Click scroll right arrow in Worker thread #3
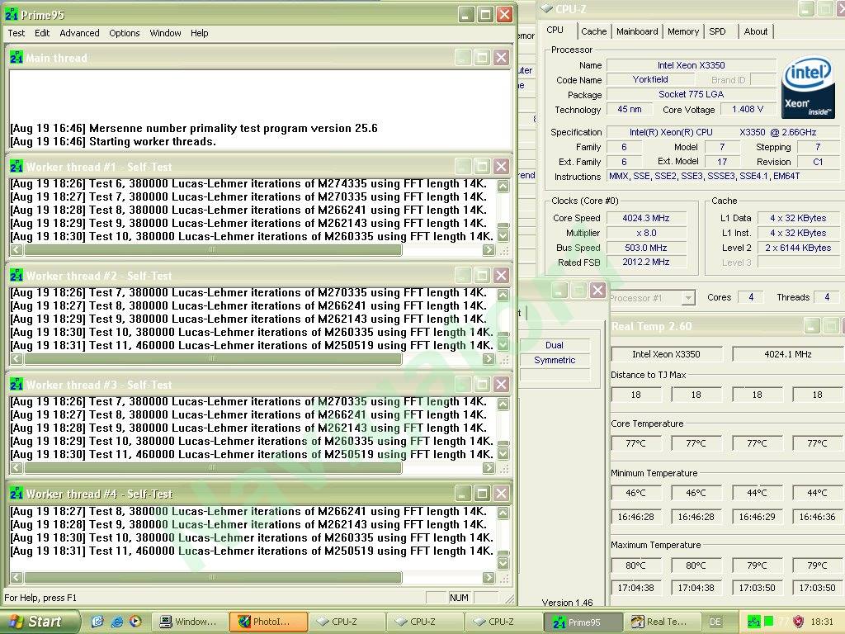This screenshot has width=845, height=634. click(489, 467)
